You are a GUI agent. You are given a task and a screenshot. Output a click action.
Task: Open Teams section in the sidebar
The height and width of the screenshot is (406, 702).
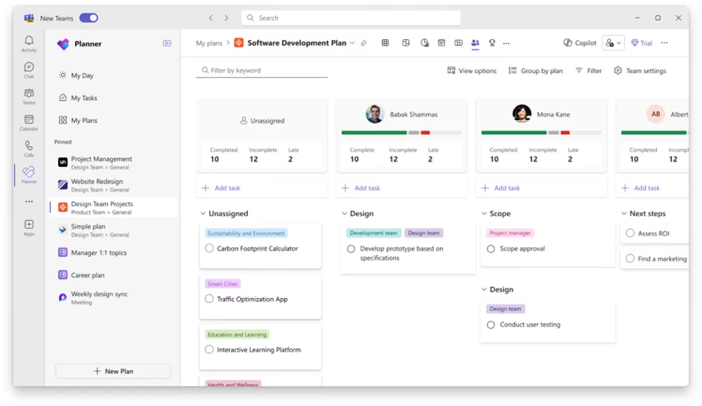[29, 97]
